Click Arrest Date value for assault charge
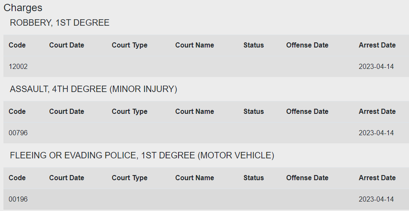The image size is (409, 211). point(376,133)
